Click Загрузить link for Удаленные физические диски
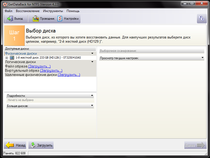The image size is (210, 158). tap(69, 75)
